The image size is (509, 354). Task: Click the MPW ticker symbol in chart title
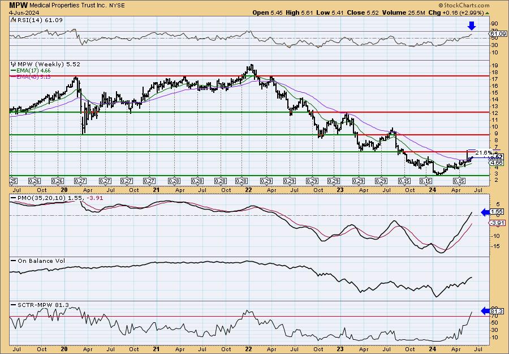tap(19, 5)
